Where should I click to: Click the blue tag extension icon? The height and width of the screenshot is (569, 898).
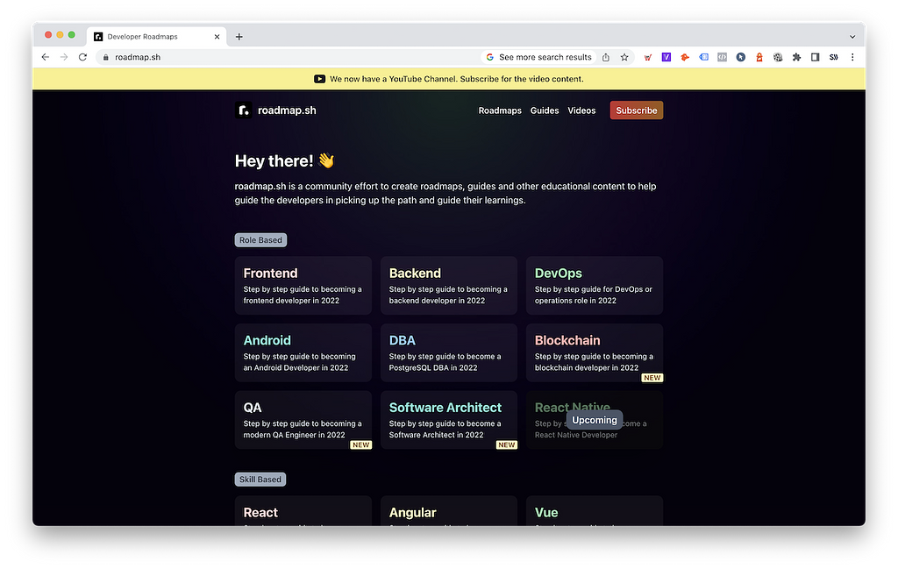(704, 57)
